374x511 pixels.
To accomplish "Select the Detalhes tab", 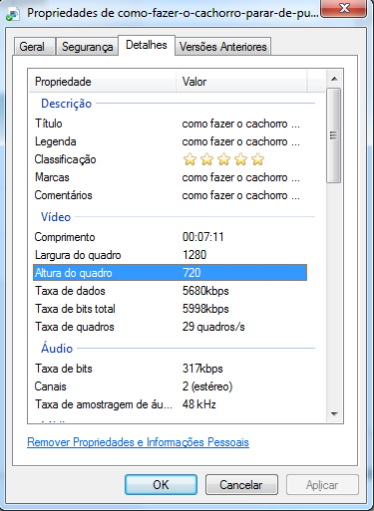I will [147, 45].
